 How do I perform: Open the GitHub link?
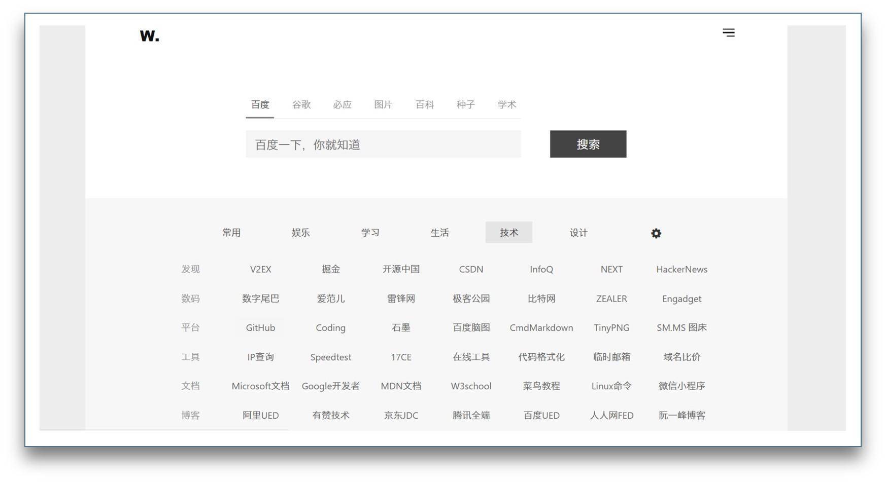(260, 327)
